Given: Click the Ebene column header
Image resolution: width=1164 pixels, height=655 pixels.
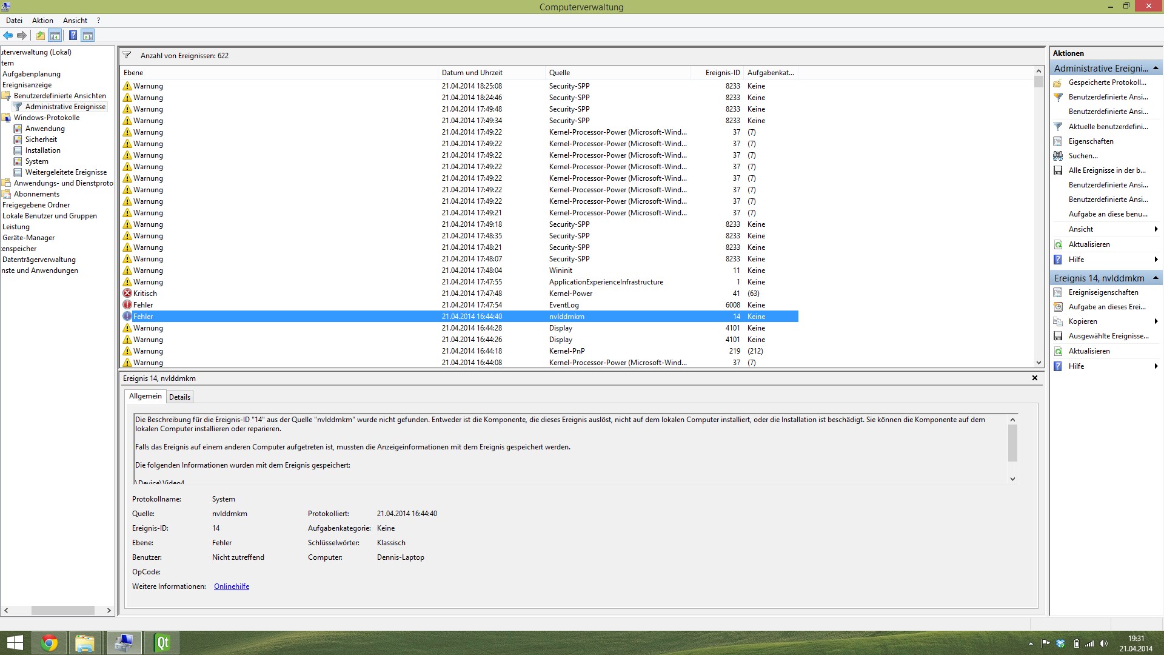Looking at the screenshot, I should (x=133, y=73).
